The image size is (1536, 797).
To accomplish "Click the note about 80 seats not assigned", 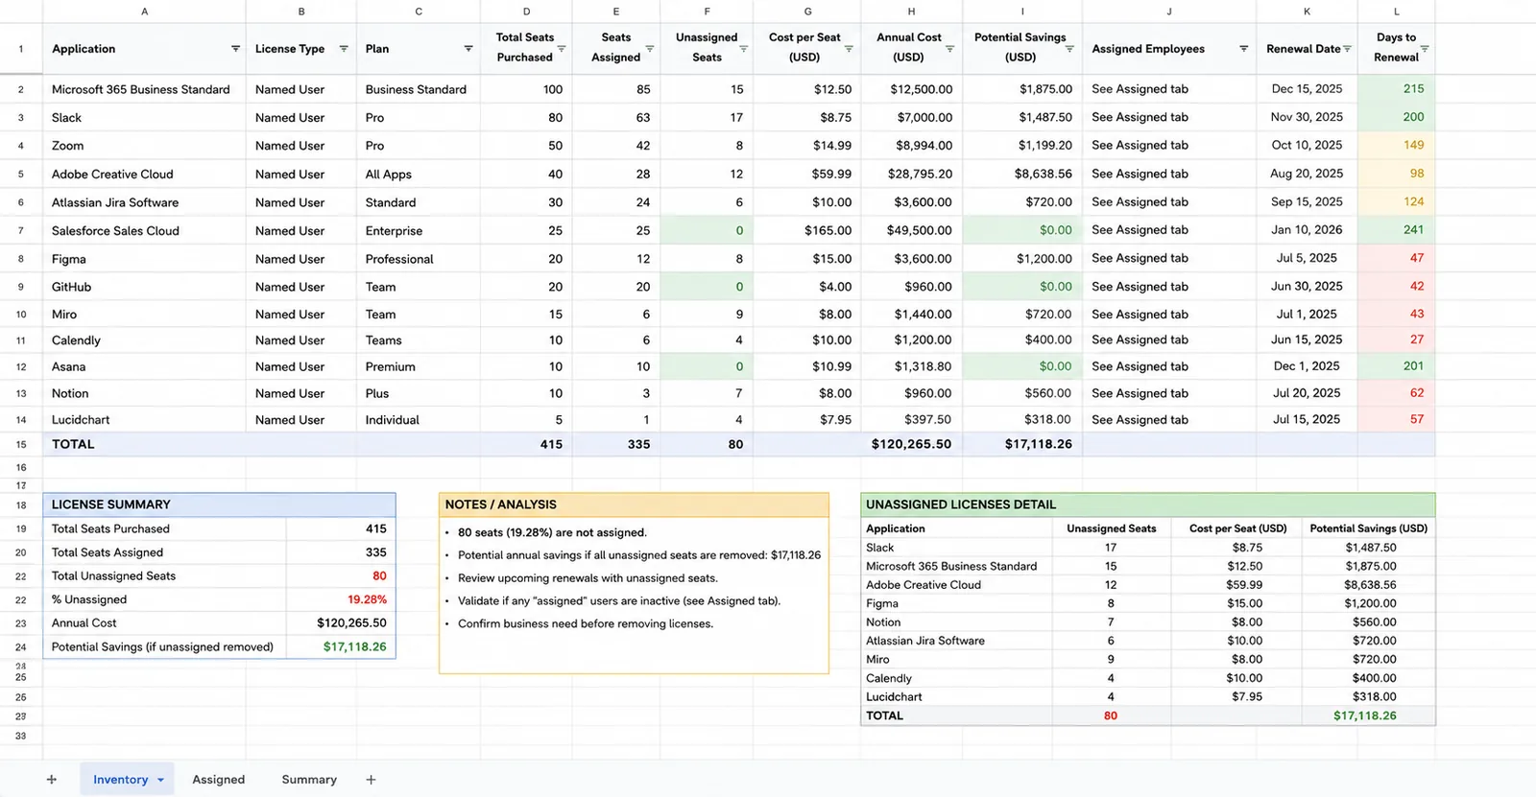I will pyautogui.click(x=552, y=532).
